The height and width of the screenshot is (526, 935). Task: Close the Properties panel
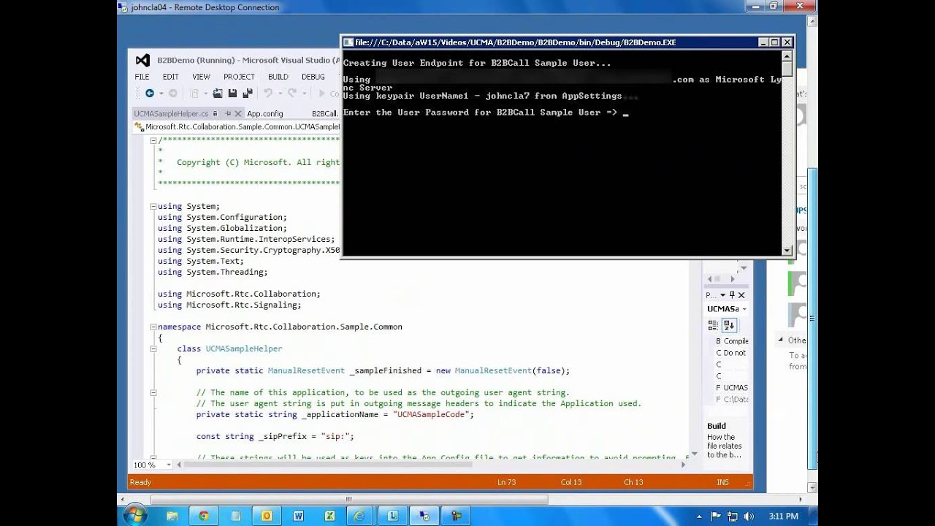click(x=742, y=295)
